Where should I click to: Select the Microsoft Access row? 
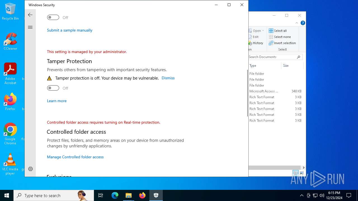(x=275, y=91)
